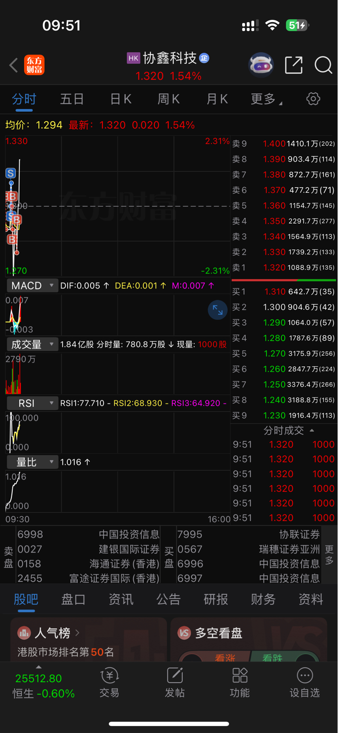Open 成交量 indicator dropdown
Image resolution: width=338 pixels, height=733 pixels.
[32, 344]
